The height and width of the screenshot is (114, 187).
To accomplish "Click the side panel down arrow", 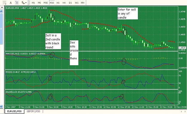I will tap(1, 106).
